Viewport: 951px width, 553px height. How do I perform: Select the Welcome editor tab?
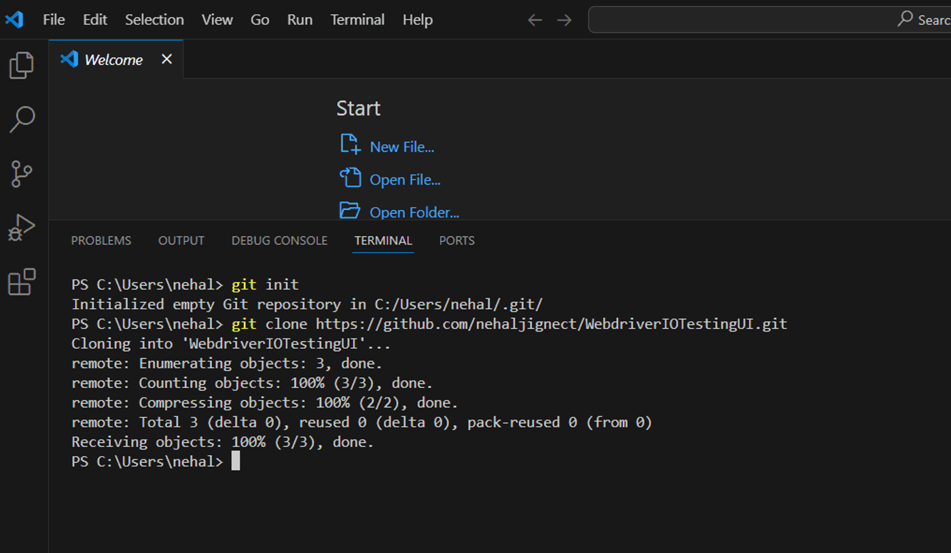click(x=116, y=59)
